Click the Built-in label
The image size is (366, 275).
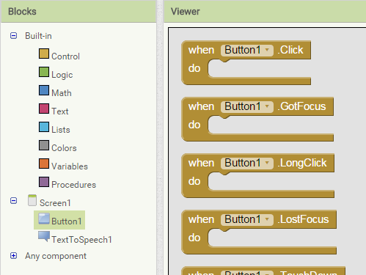(38, 36)
